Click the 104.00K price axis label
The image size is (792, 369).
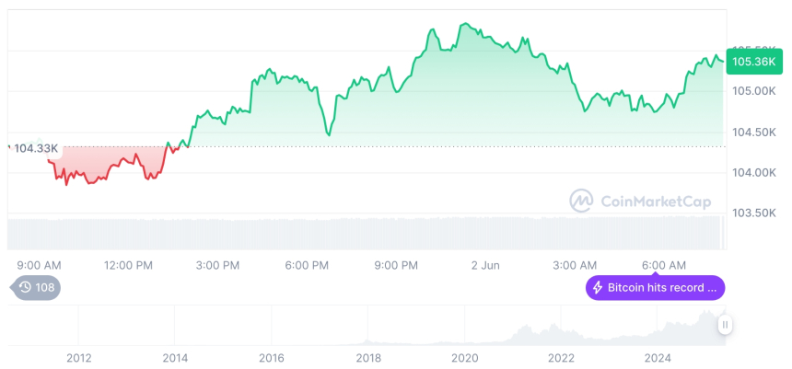(x=755, y=173)
